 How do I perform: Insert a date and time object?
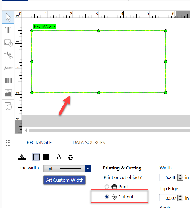click(x=8, y=43)
